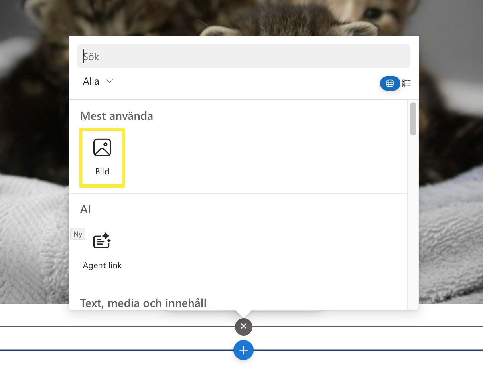This screenshot has width=483, height=376.
Task: Click the web part list scrollbar thumb
Action: coord(413,119)
